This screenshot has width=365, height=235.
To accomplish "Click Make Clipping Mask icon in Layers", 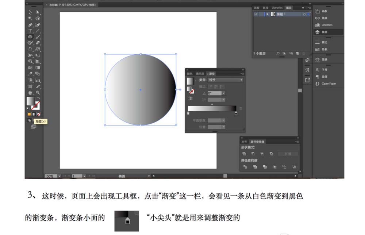I will (284, 54).
